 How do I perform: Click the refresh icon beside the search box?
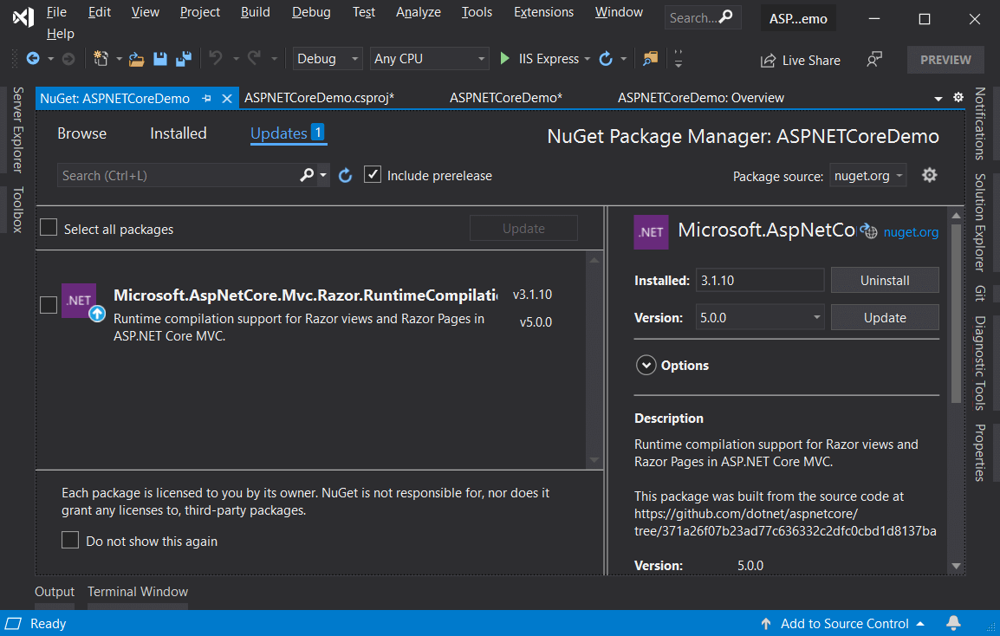tap(345, 176)
